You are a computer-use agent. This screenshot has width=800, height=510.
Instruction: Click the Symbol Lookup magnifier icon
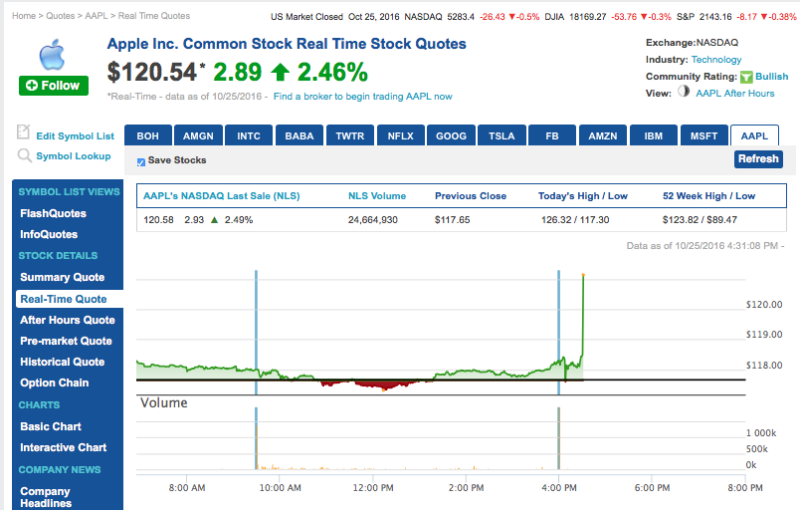pyautogui.click(x=24, y=155)
